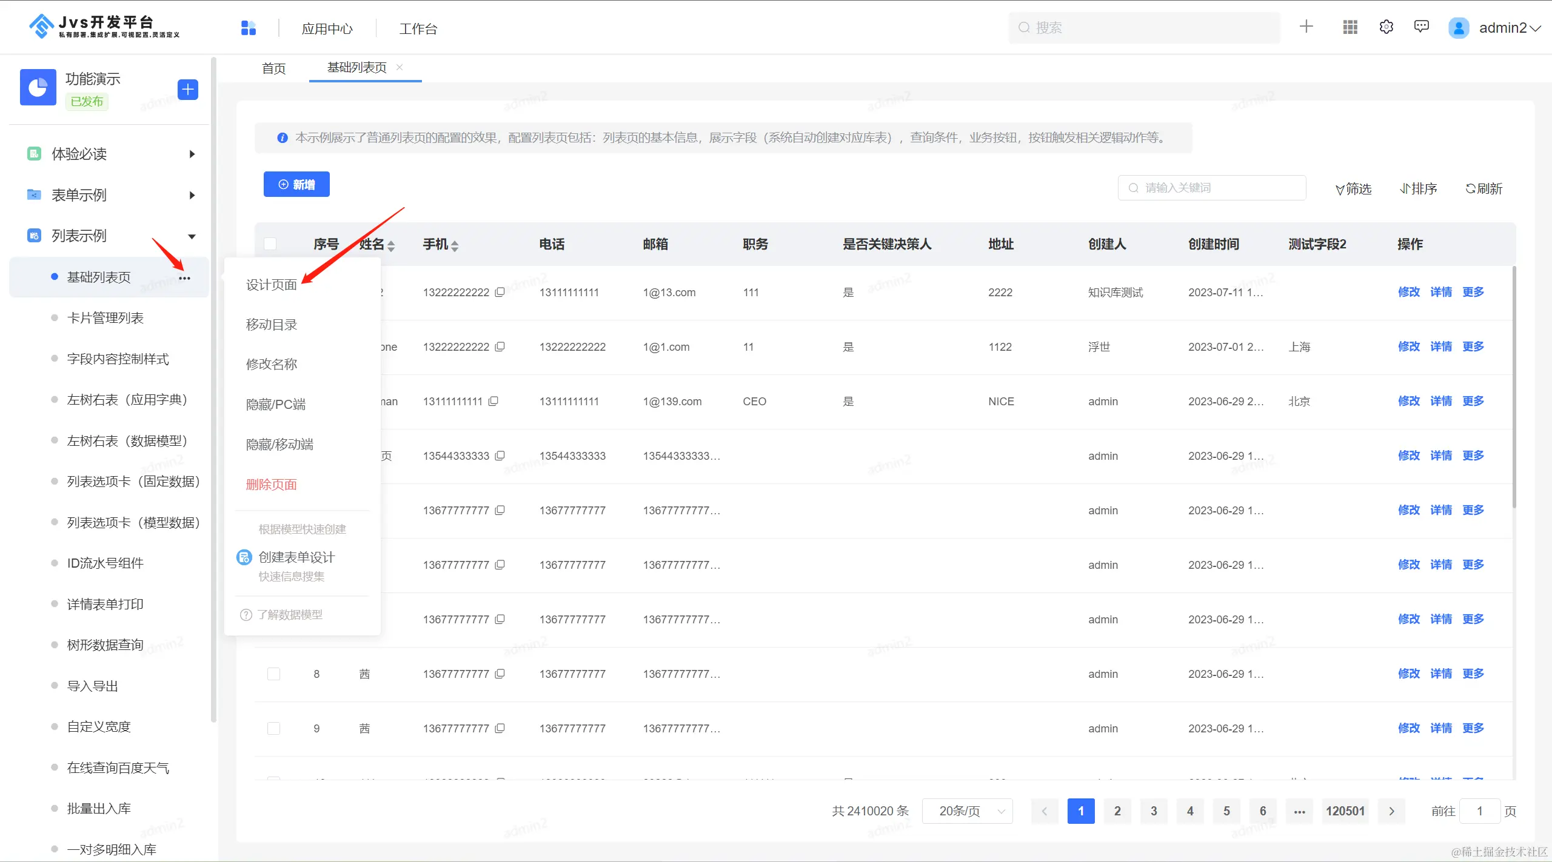Click the blue 新增 button

296,184
